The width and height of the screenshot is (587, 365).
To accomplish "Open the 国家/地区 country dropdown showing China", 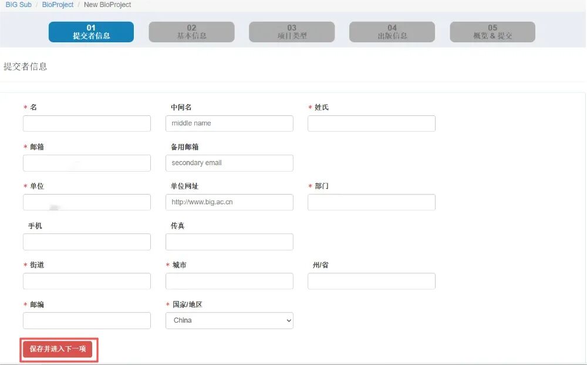I will click(229, 320).
